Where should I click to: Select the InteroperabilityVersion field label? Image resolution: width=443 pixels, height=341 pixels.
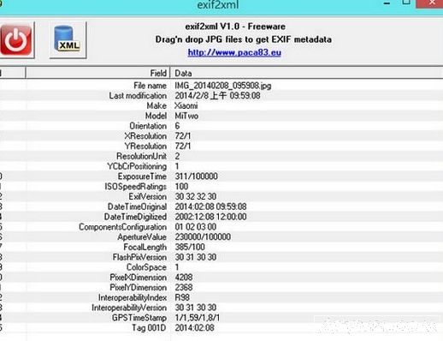pos(129,308)
